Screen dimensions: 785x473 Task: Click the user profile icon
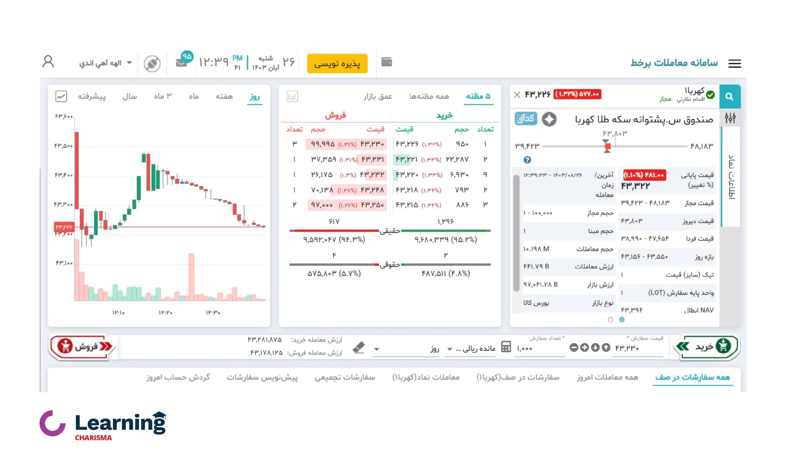click(x=48, y=63)
